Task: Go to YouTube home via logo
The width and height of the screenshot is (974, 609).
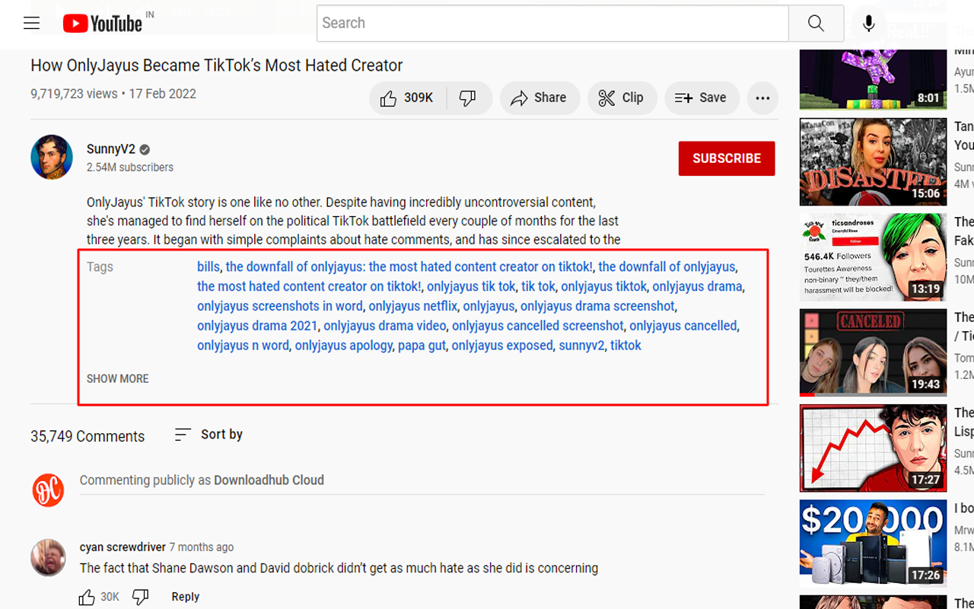Action: pos(103,24)
